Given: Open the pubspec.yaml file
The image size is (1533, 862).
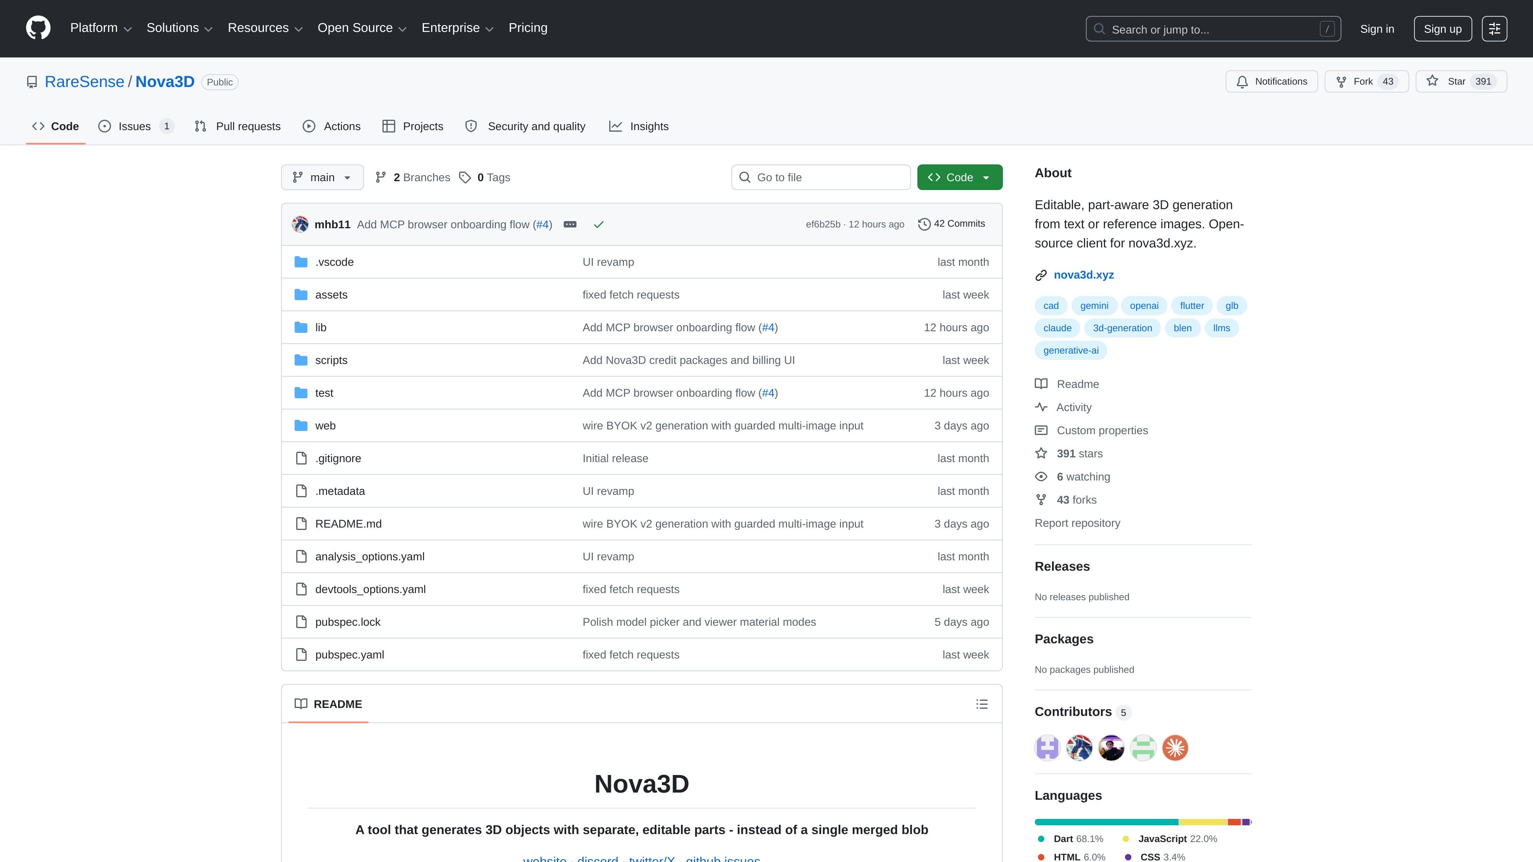Looking at the screenshot, I should click(x=350, y=654).
